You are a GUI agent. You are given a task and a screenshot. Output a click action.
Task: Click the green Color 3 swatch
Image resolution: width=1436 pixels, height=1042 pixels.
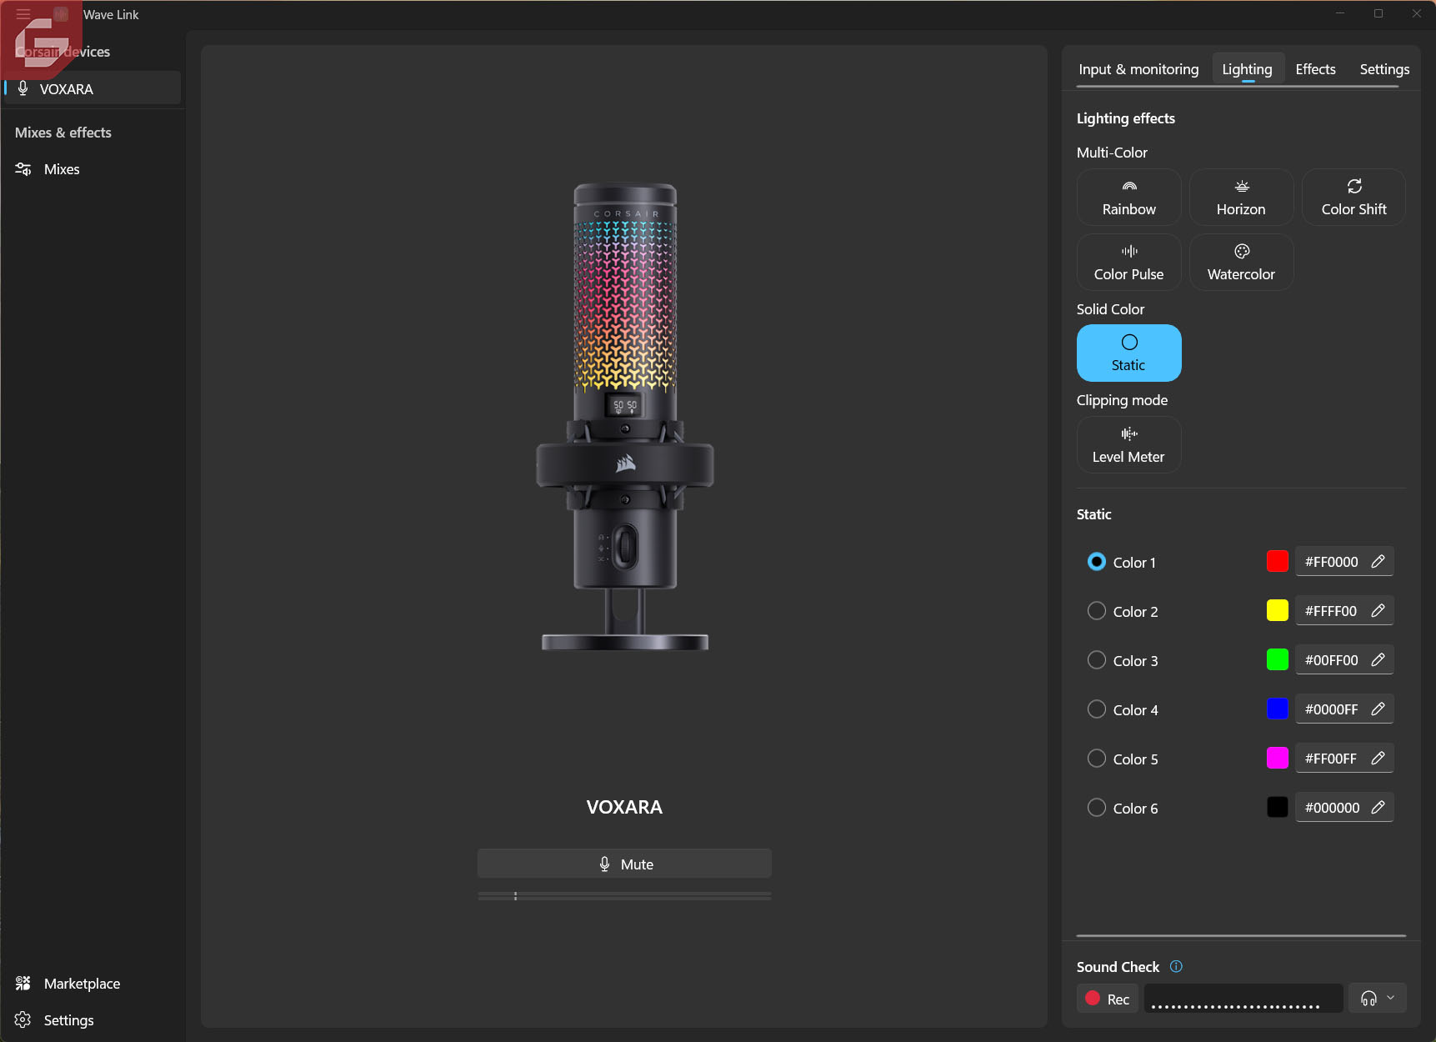(x=1277, y=660)
